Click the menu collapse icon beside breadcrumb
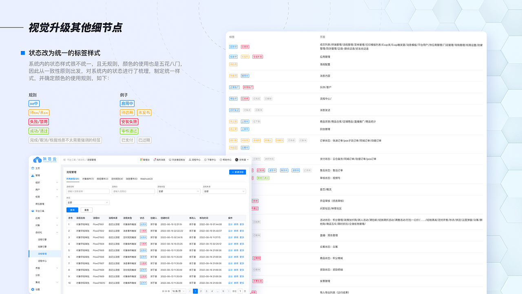The height and width of the screenshot is (294, 522). tap(64, 160)
